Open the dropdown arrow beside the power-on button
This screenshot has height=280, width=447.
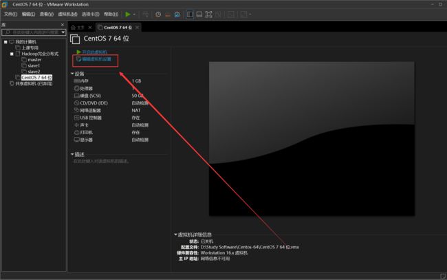[x=134, y=14]
